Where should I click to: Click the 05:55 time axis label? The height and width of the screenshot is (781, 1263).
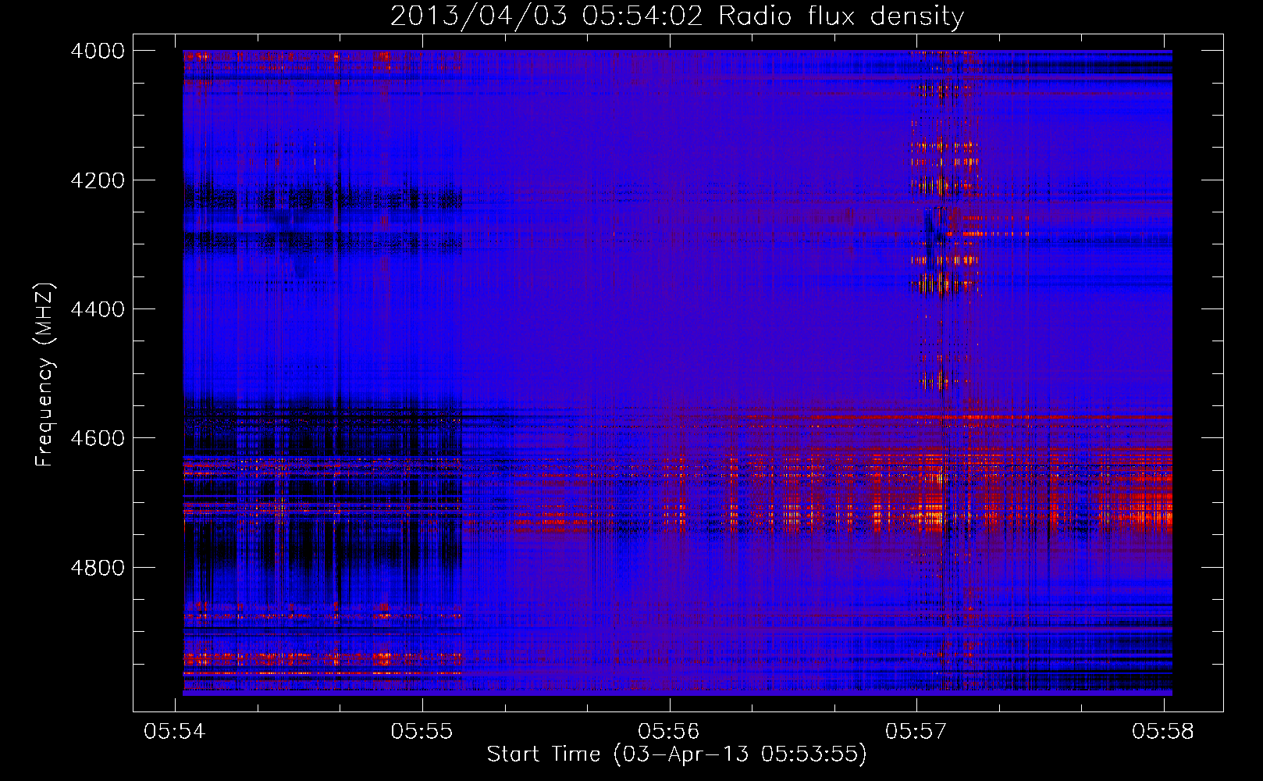pos(422,732)
